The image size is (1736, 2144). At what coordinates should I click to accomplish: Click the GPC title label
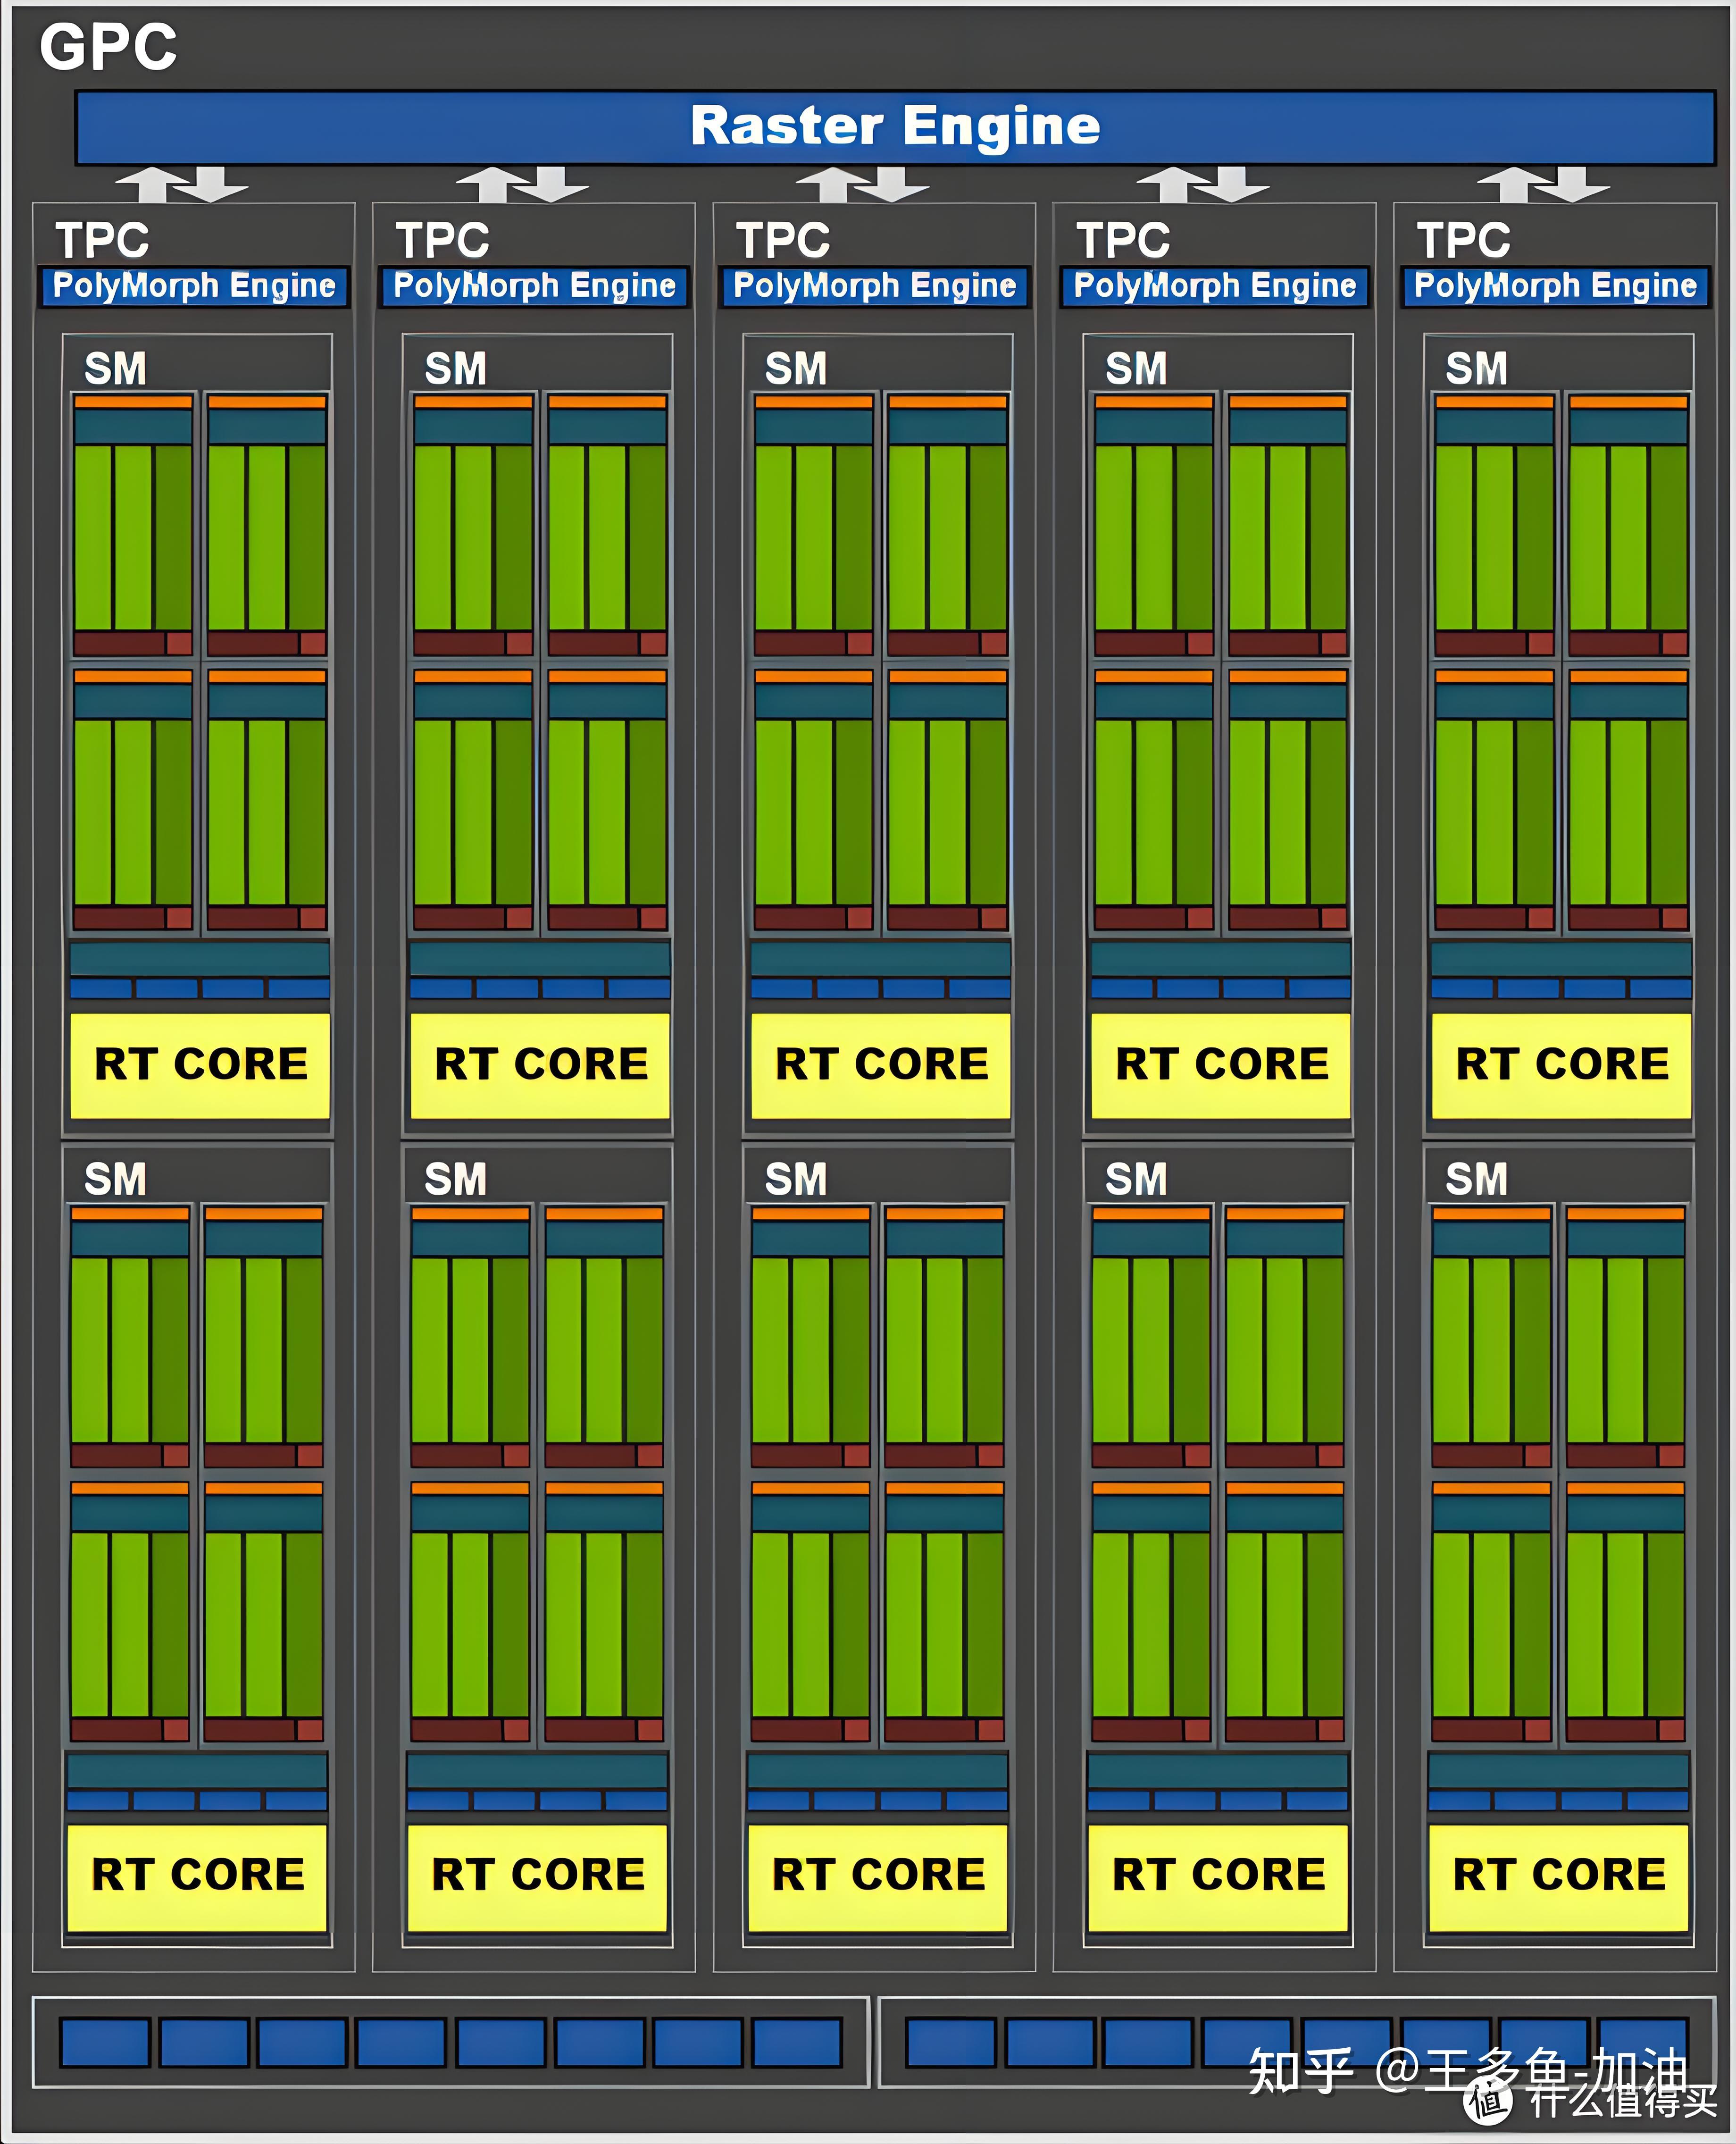click(x=108, y=47)
